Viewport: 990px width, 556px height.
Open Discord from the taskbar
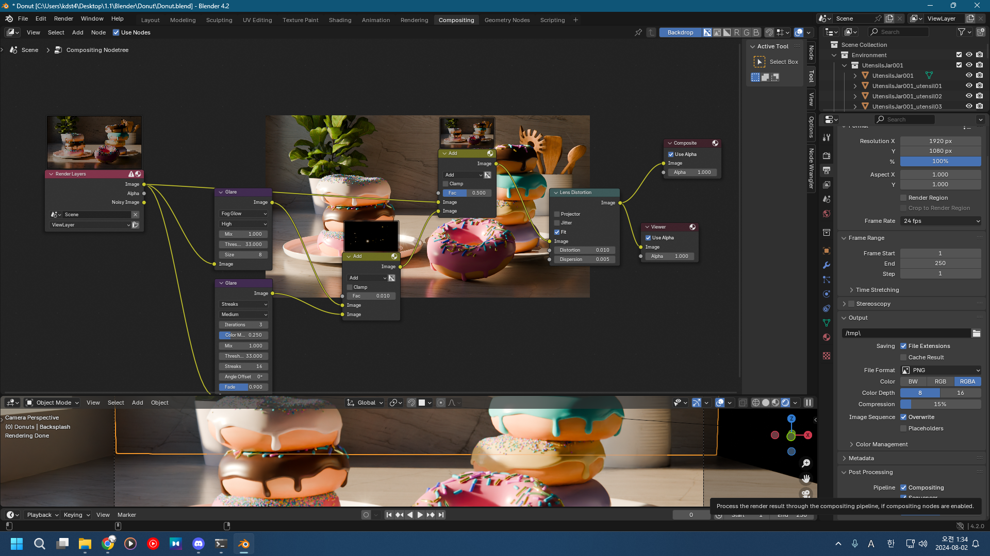[199, 544]
